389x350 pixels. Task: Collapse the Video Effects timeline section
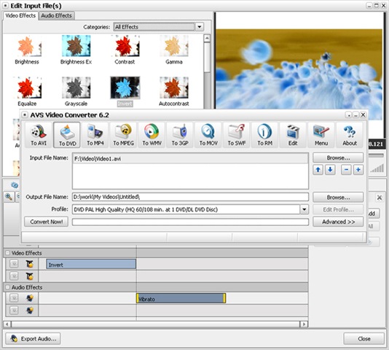(7, 253)
